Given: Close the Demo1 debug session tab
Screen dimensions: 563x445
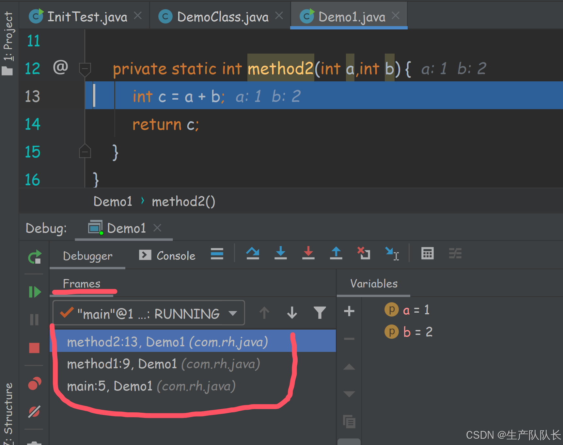Looking at the screenshot, I should [157, 228].
